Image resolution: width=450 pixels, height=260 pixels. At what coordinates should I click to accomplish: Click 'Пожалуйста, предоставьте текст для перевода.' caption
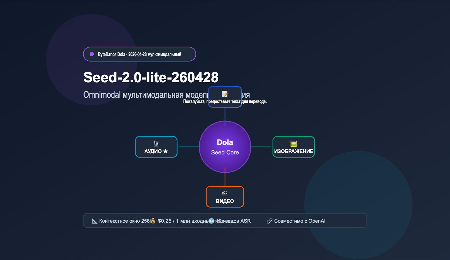coord(225,102)
